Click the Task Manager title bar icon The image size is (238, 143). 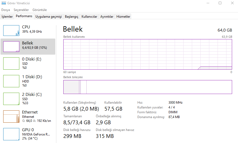[3, 3]
